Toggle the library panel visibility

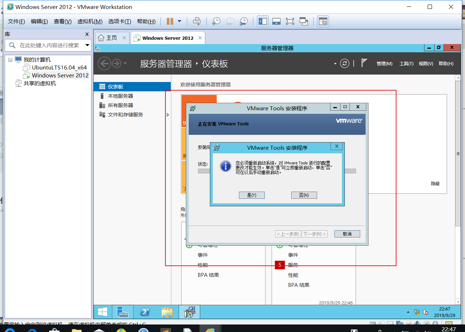pos(263,21)
